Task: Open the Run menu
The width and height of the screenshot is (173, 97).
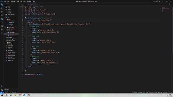Action: [25, 1]
